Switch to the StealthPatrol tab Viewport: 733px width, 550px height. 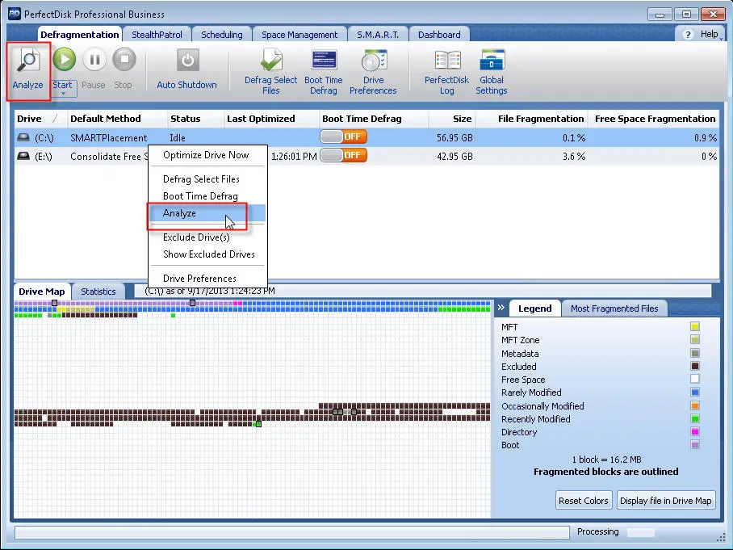click(157, 35)
